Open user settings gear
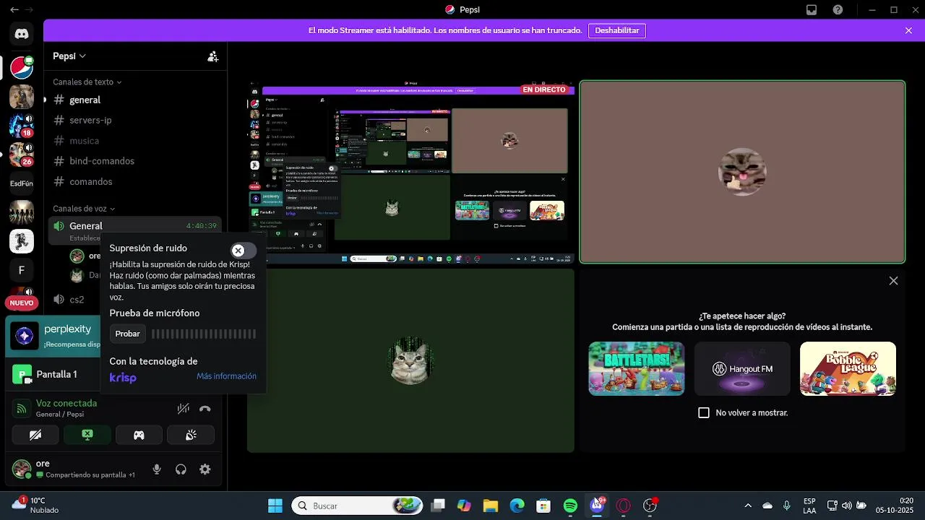Image resolution: width=925 pixels, height=520 pixels. click(x=205, y=469)
